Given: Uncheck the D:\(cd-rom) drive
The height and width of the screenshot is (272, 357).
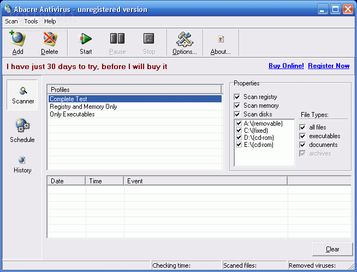Looking at the screenshot, I should (x=239, y=138).
